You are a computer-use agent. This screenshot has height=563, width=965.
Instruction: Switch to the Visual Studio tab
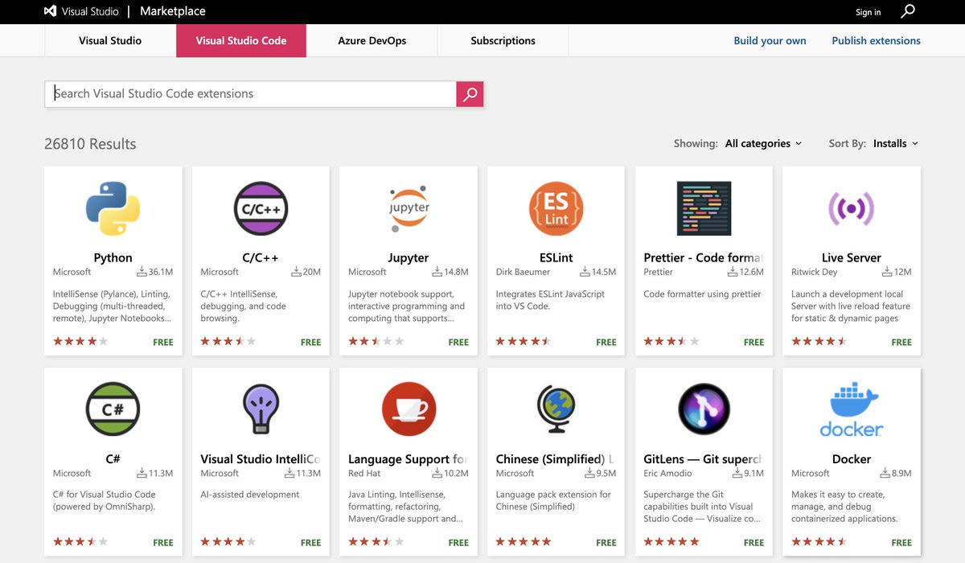click(110, 40)
